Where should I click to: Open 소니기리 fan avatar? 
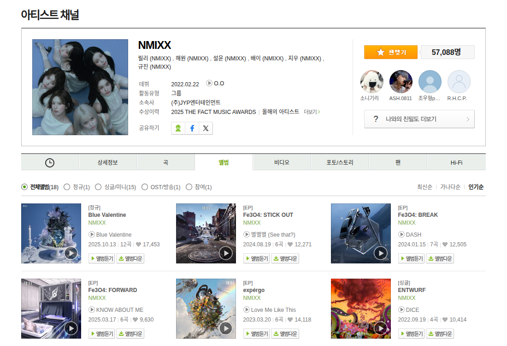[371, 82]
